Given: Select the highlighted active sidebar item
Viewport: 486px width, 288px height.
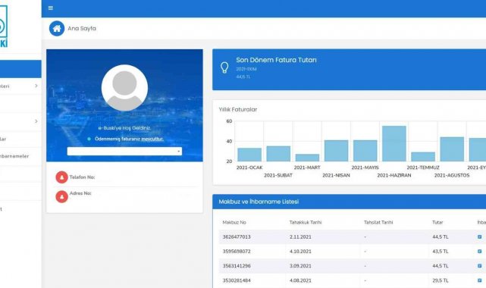Looking at the screenshot, I should click(20, 69).
